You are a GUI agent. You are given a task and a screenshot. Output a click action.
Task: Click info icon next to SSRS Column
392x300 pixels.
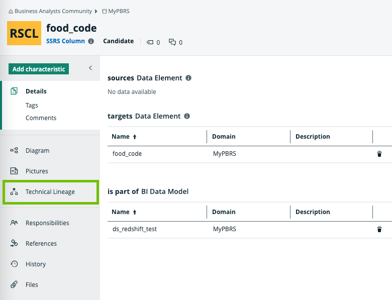91,41
